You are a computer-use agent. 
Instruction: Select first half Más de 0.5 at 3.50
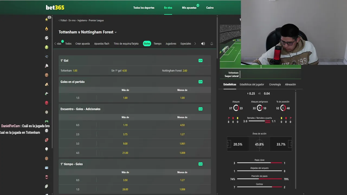pos(125,180)
